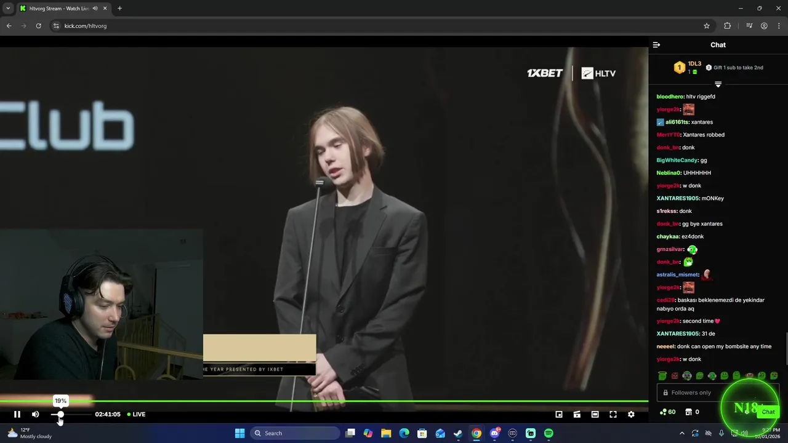Mute the tab via its audio icon

pos(95,9)
